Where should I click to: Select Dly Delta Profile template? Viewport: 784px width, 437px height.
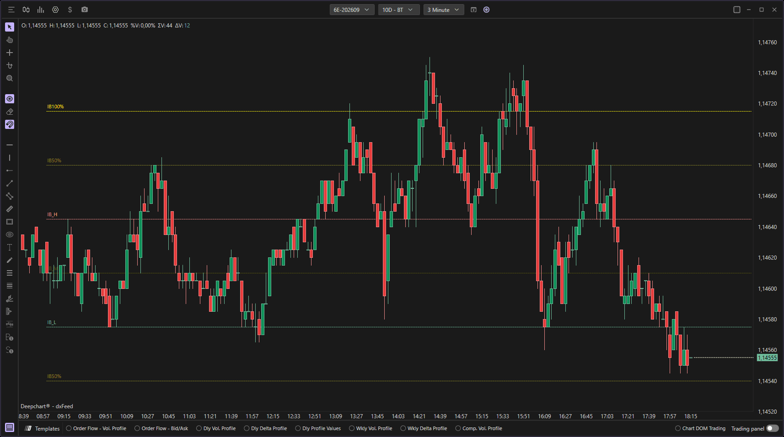266,428
